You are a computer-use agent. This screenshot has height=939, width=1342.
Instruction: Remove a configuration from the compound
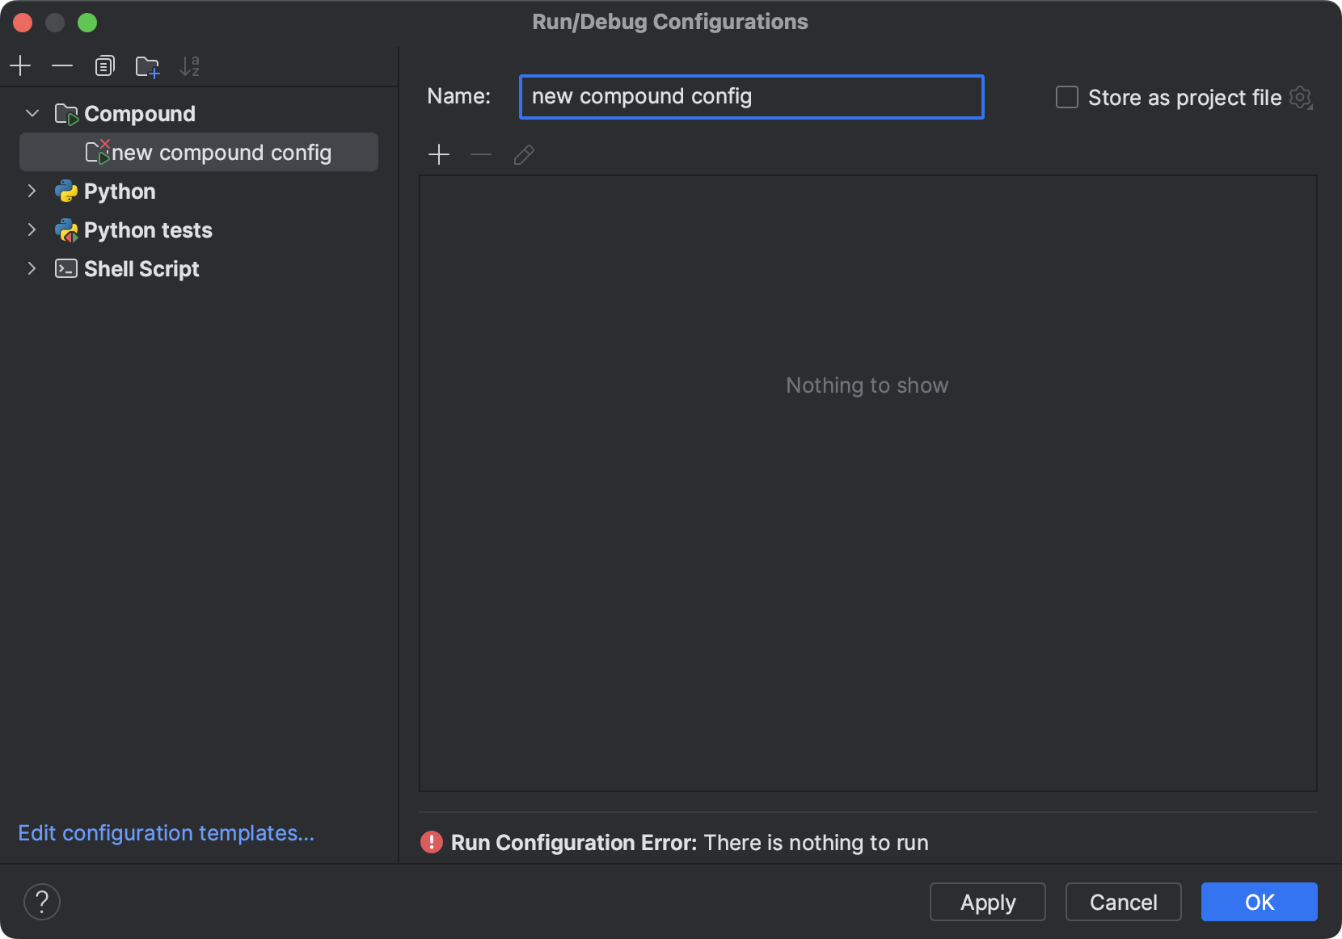481,154
